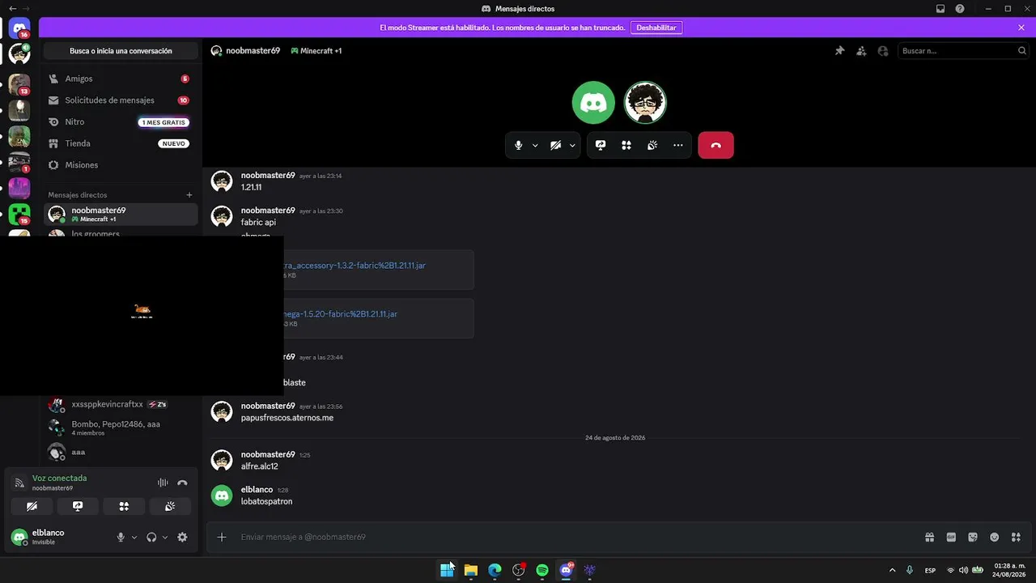1036x583 pixels.
Task: Open the ESP language switcher in tray
Action: point(931,570)
